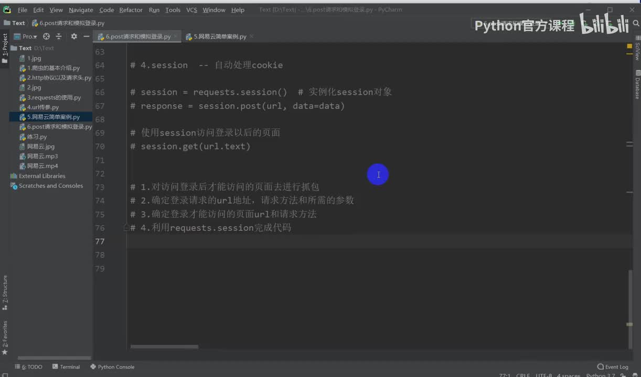Viewport: 641px width, 377px height.
Task: Click the Python file icon beside 练习.py
Action: tap(23, 137)
